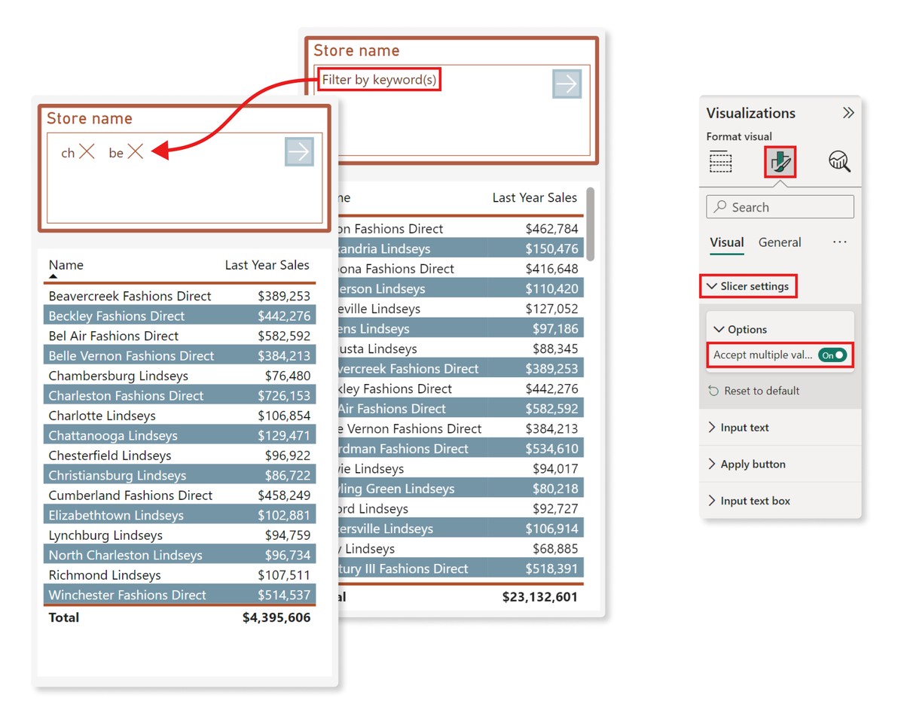Image resolution: width=904 pixels, height=713 pixels.
Task: Turn off Accept multiple values toggle
Action: (832, 355)
